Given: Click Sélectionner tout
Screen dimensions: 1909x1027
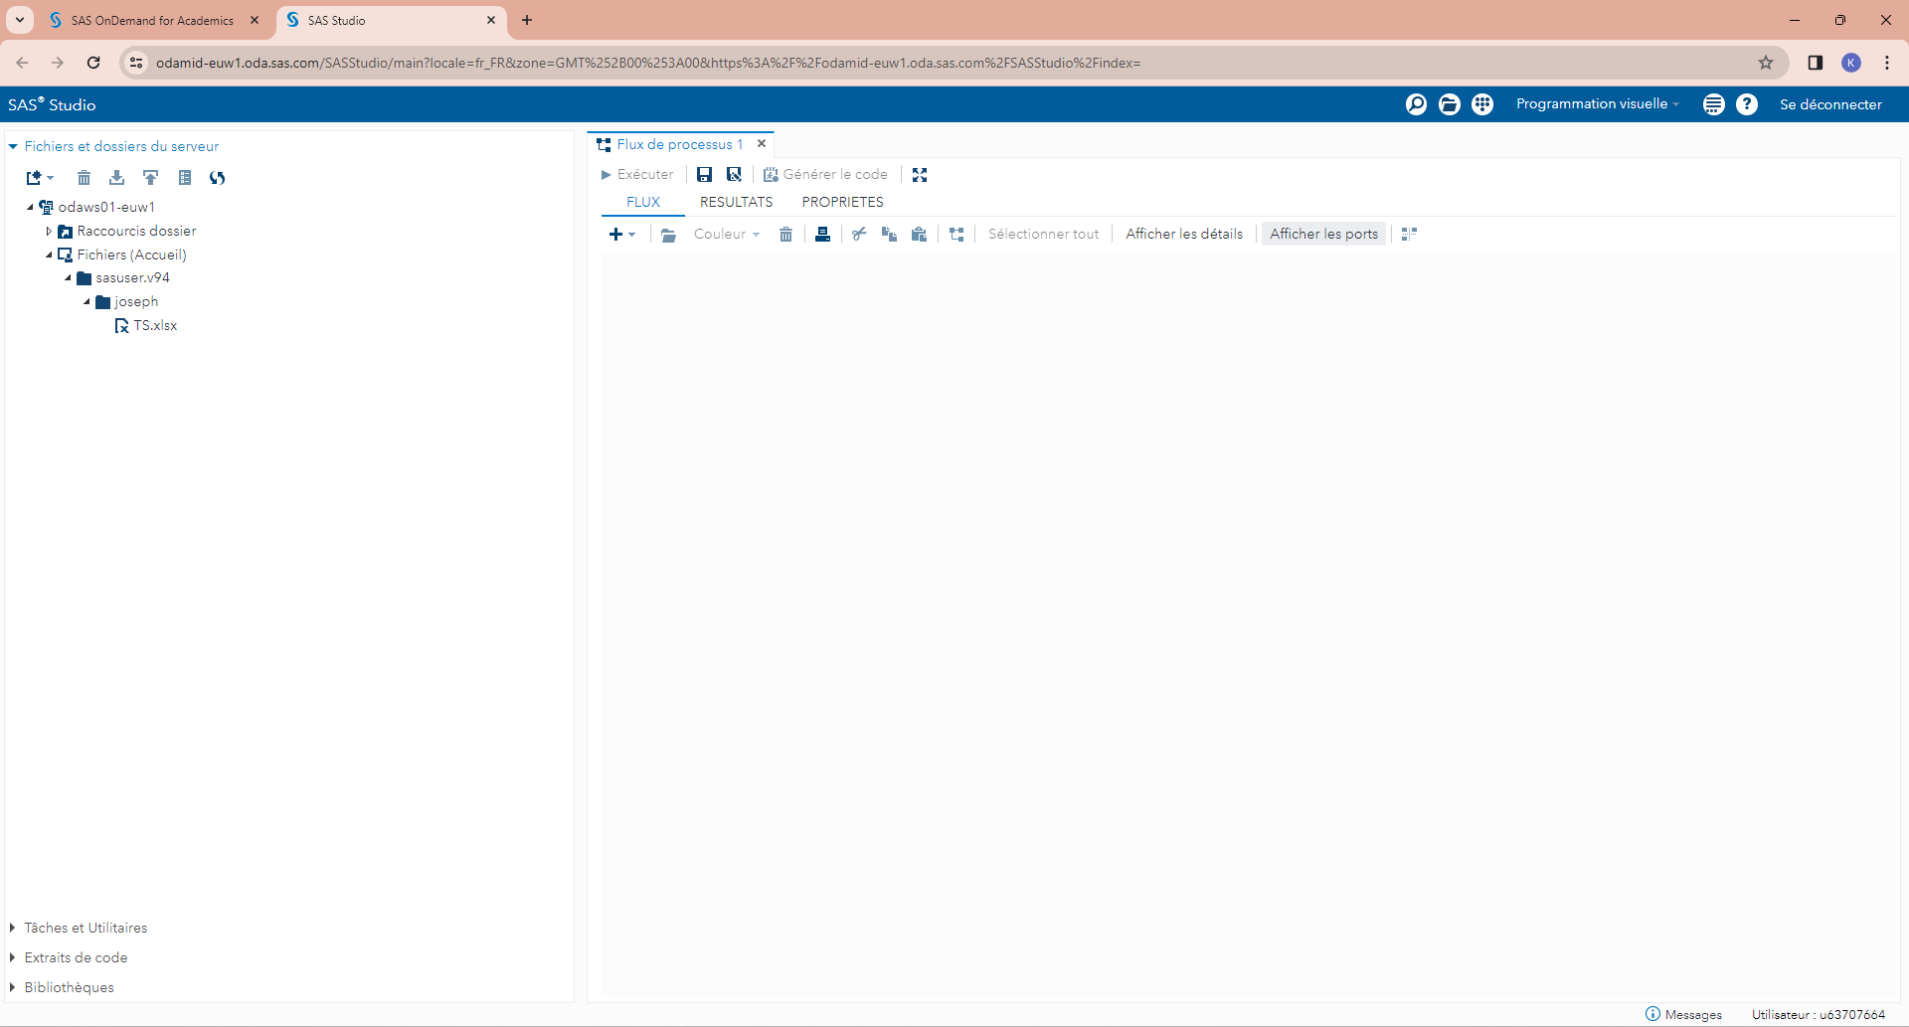Looking at the screenshot, I should click(1043, 234).
